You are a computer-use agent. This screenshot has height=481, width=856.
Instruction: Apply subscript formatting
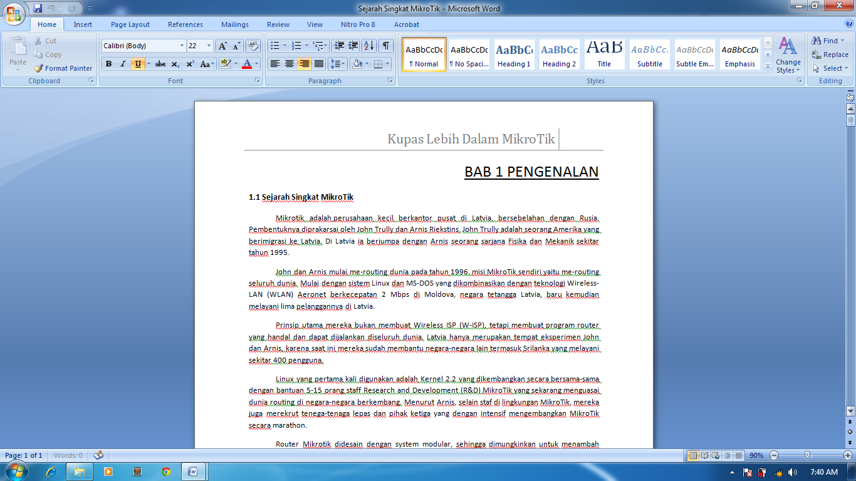(175, 64)
